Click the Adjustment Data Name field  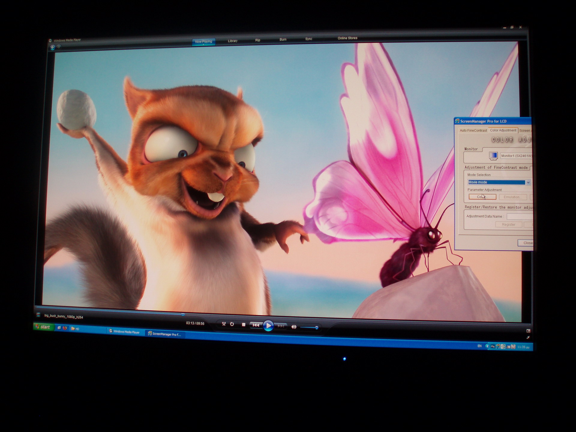(x=520, y=216)
